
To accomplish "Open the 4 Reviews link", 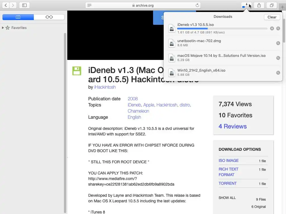I will tap(233, 126).
